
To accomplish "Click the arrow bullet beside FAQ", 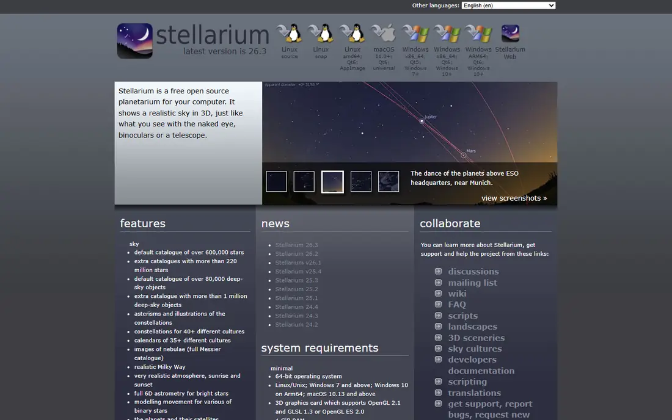I will (x=438, y=304).
